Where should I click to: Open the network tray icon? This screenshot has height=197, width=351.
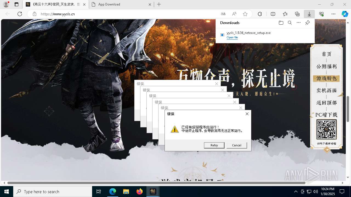click(309, 192)
